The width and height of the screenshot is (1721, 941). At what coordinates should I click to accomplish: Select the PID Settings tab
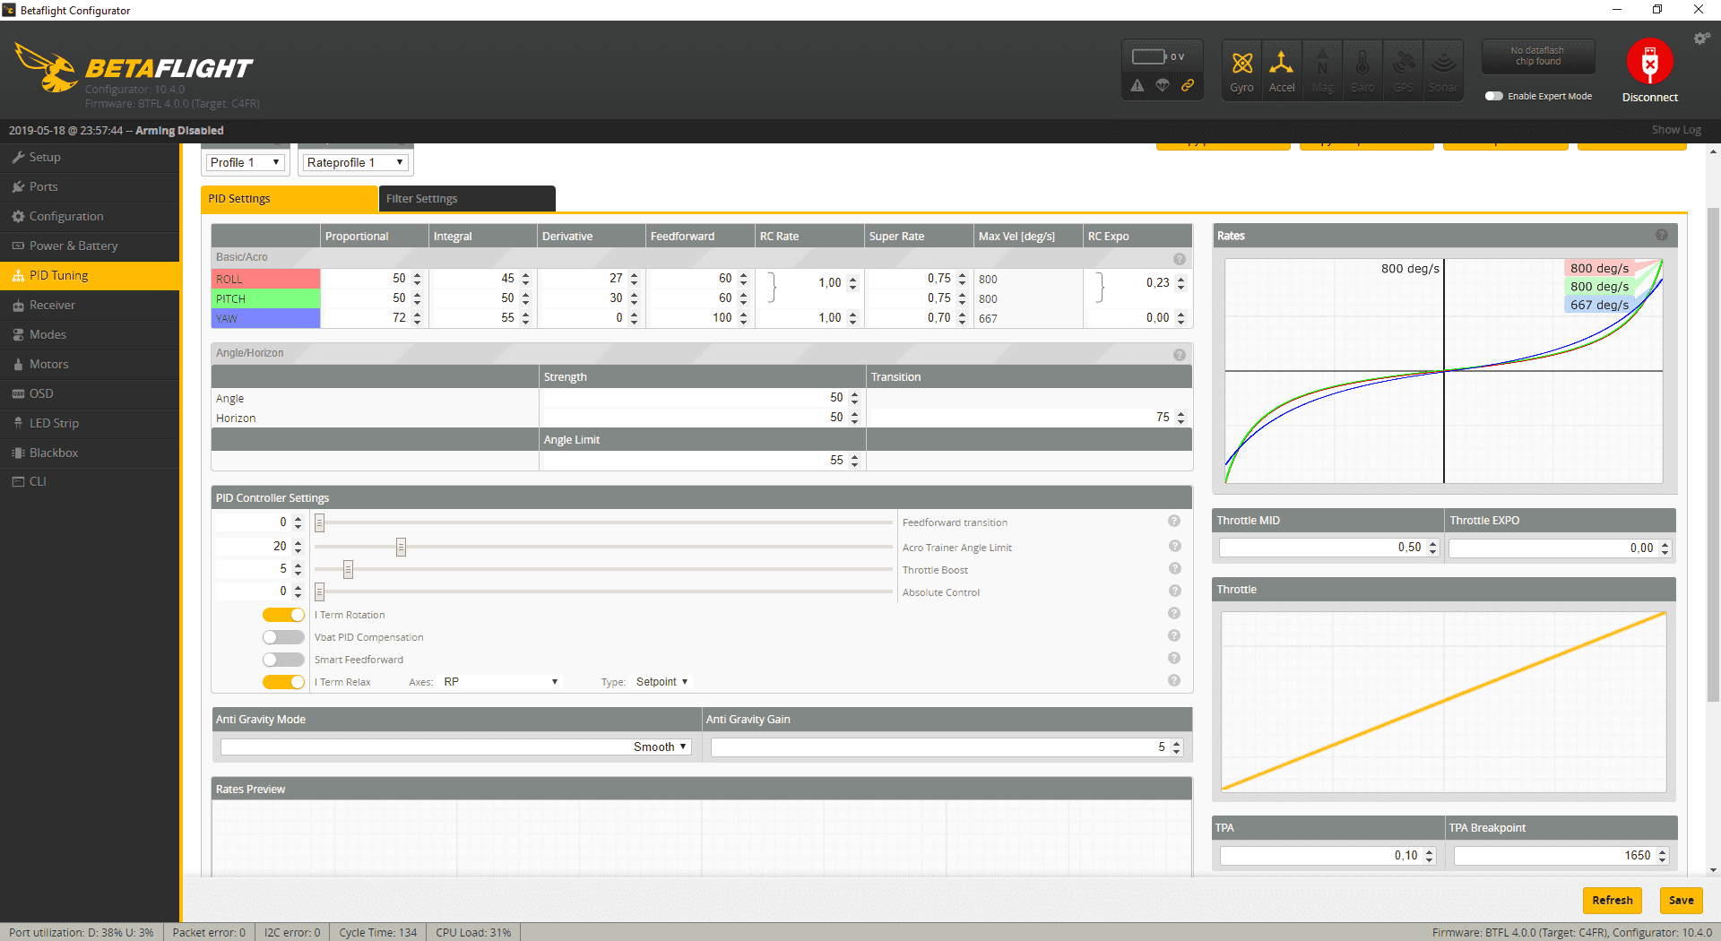(290, 199)
